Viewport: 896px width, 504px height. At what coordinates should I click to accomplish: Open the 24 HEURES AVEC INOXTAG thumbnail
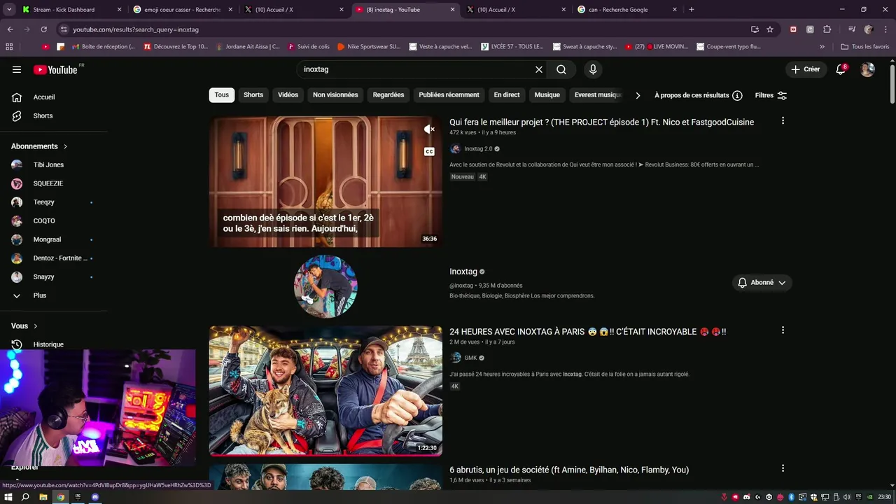click(325, 391)
